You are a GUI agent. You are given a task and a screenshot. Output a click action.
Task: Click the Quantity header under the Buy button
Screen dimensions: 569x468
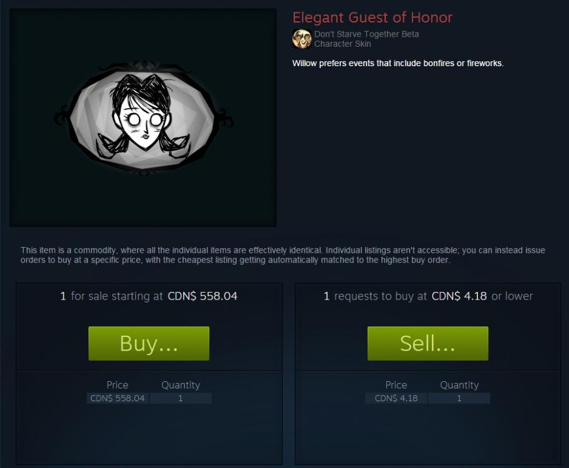pyautogui.click(x=181, y=385)
